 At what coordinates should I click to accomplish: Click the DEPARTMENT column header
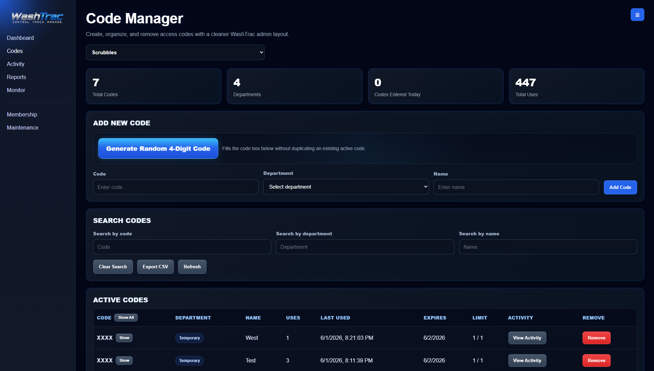click(193, 318)
